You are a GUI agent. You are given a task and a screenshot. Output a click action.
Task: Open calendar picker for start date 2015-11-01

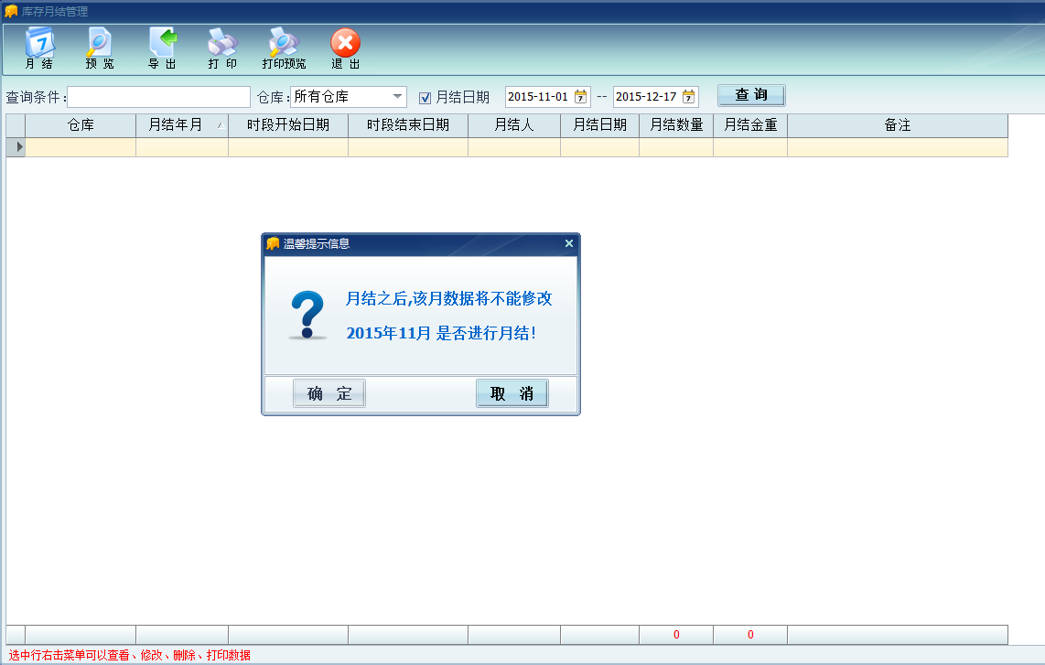pos(580,97)
